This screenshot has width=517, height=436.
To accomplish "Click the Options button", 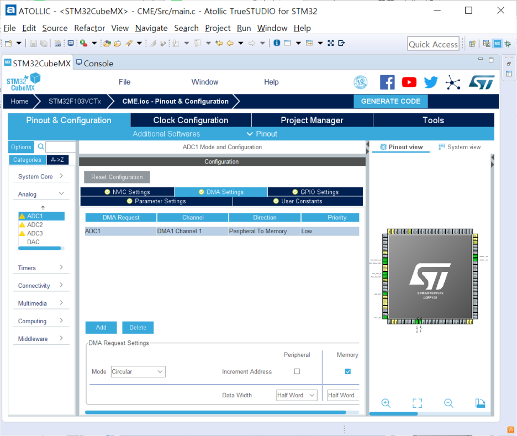I will pyautogui.click(x=21, y=147).
